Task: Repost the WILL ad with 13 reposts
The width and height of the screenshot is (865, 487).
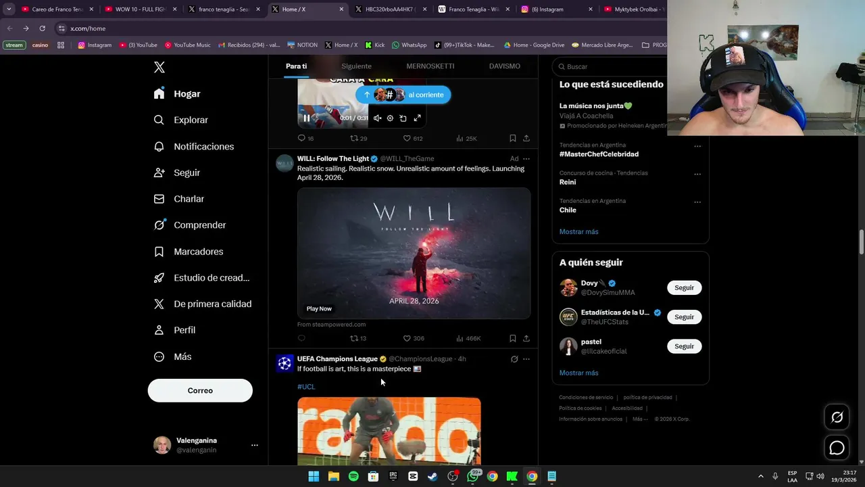Action: pos(358,338)
